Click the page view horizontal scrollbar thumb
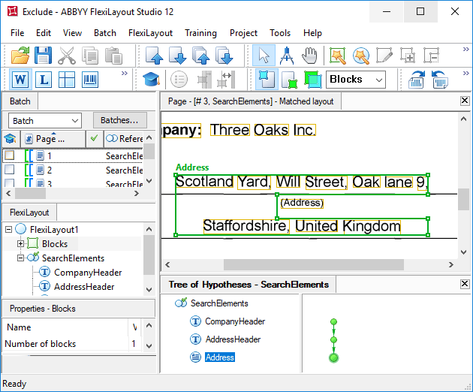Image resolution: width=473 pixels, height=392 pixels. (314, 264)
